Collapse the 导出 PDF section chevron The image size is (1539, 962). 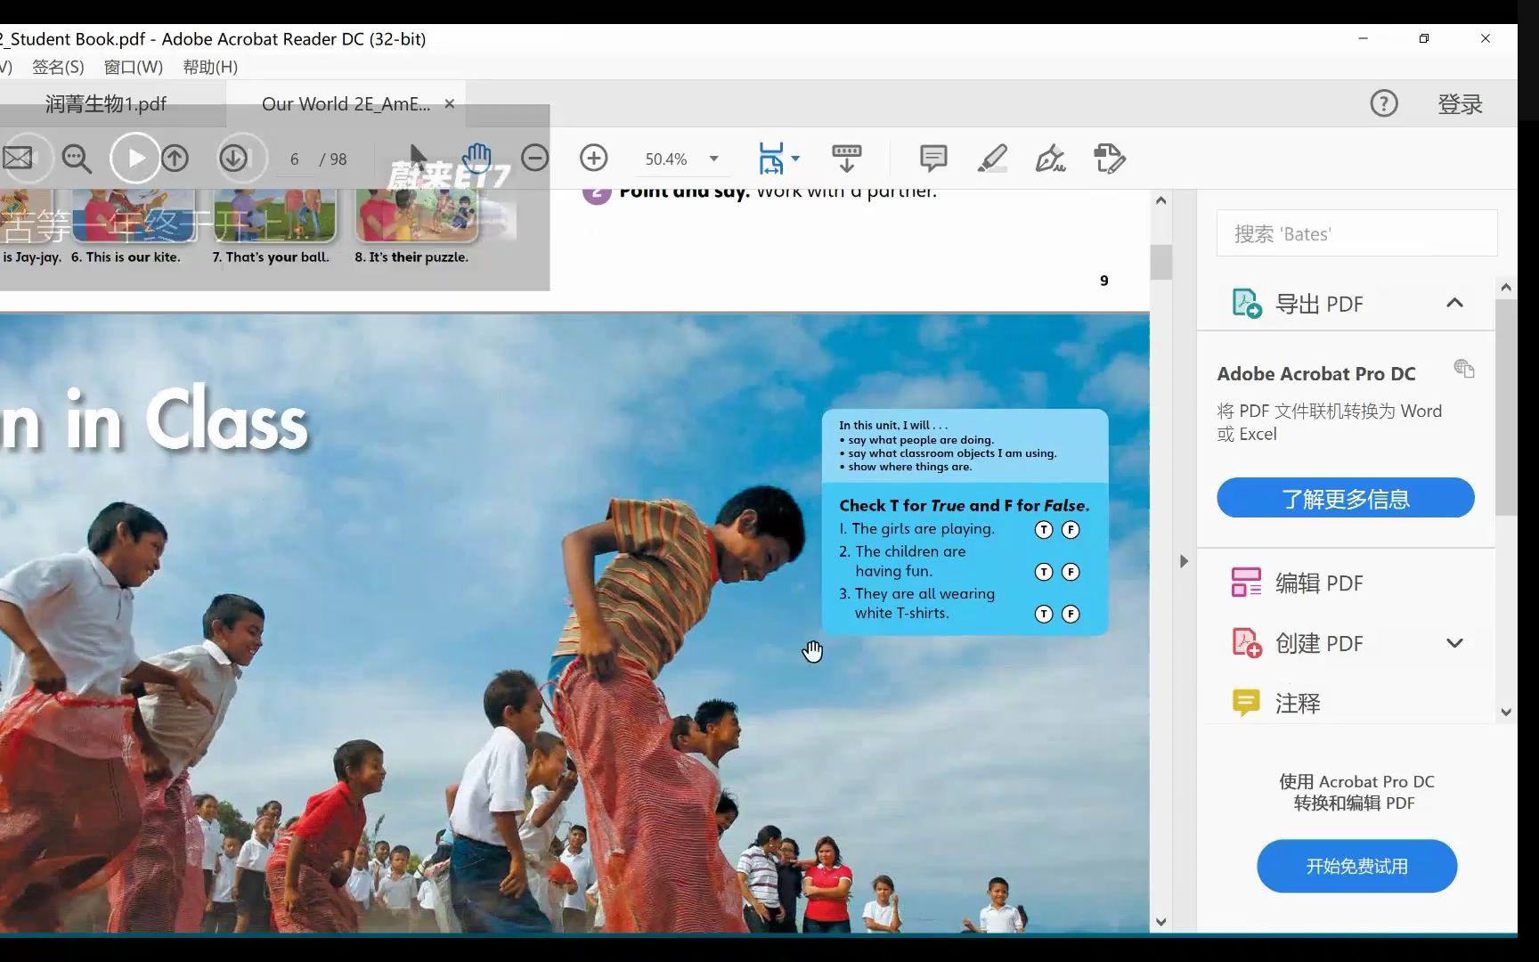1454,303
